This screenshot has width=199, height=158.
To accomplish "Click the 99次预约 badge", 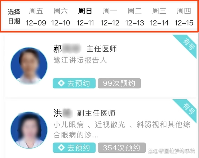I will click(119, 83).
